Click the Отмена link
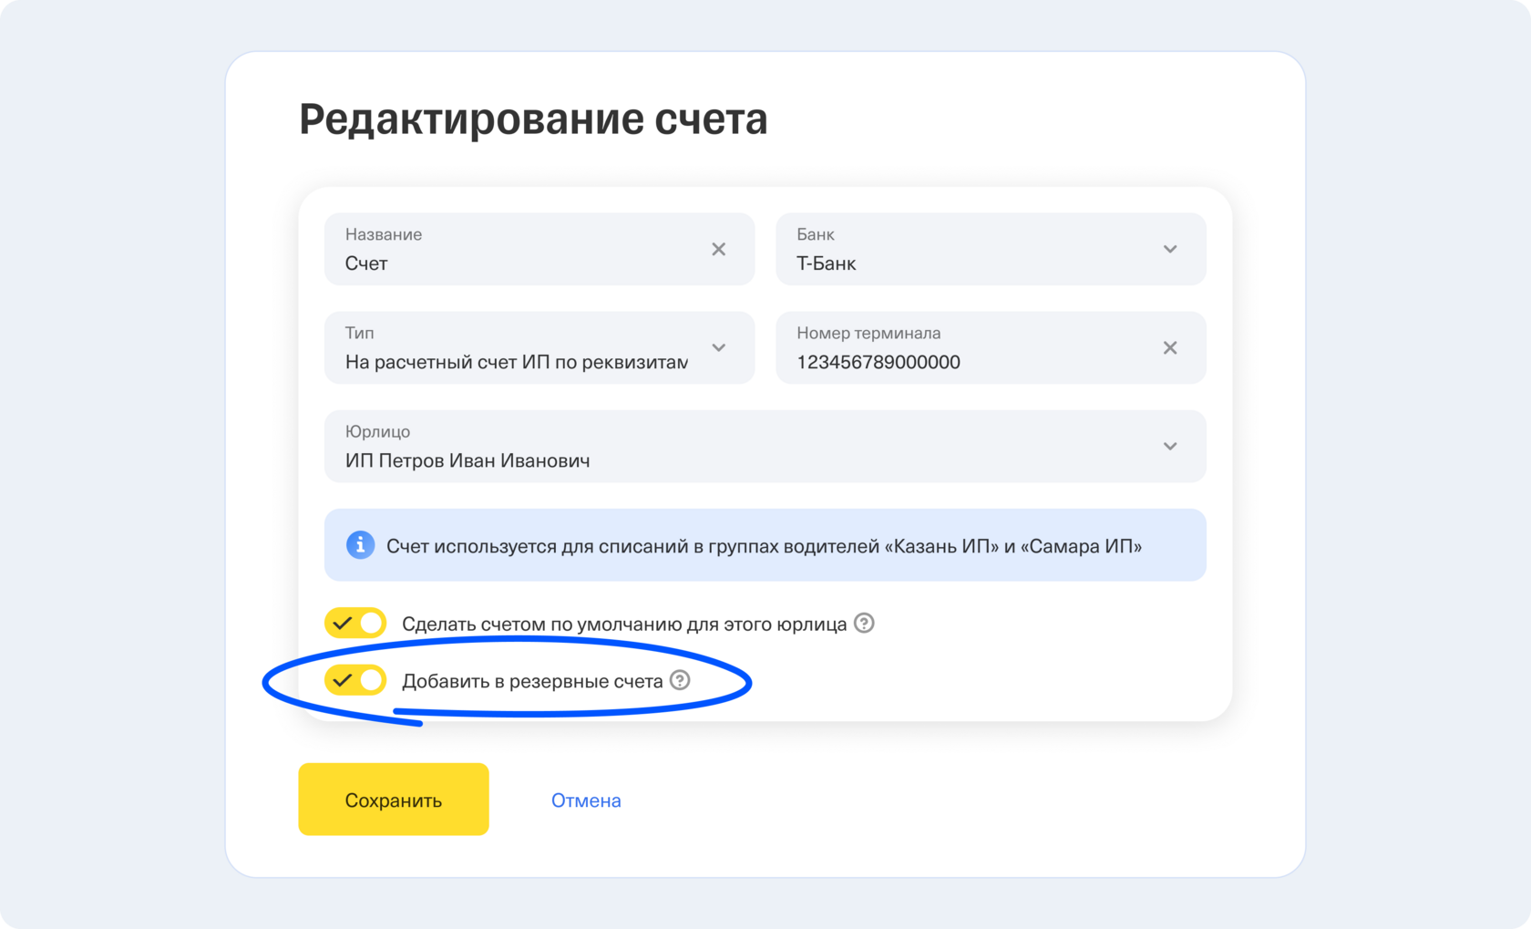The height and width of the screenshot is (929, 1531). pos(586,800)
